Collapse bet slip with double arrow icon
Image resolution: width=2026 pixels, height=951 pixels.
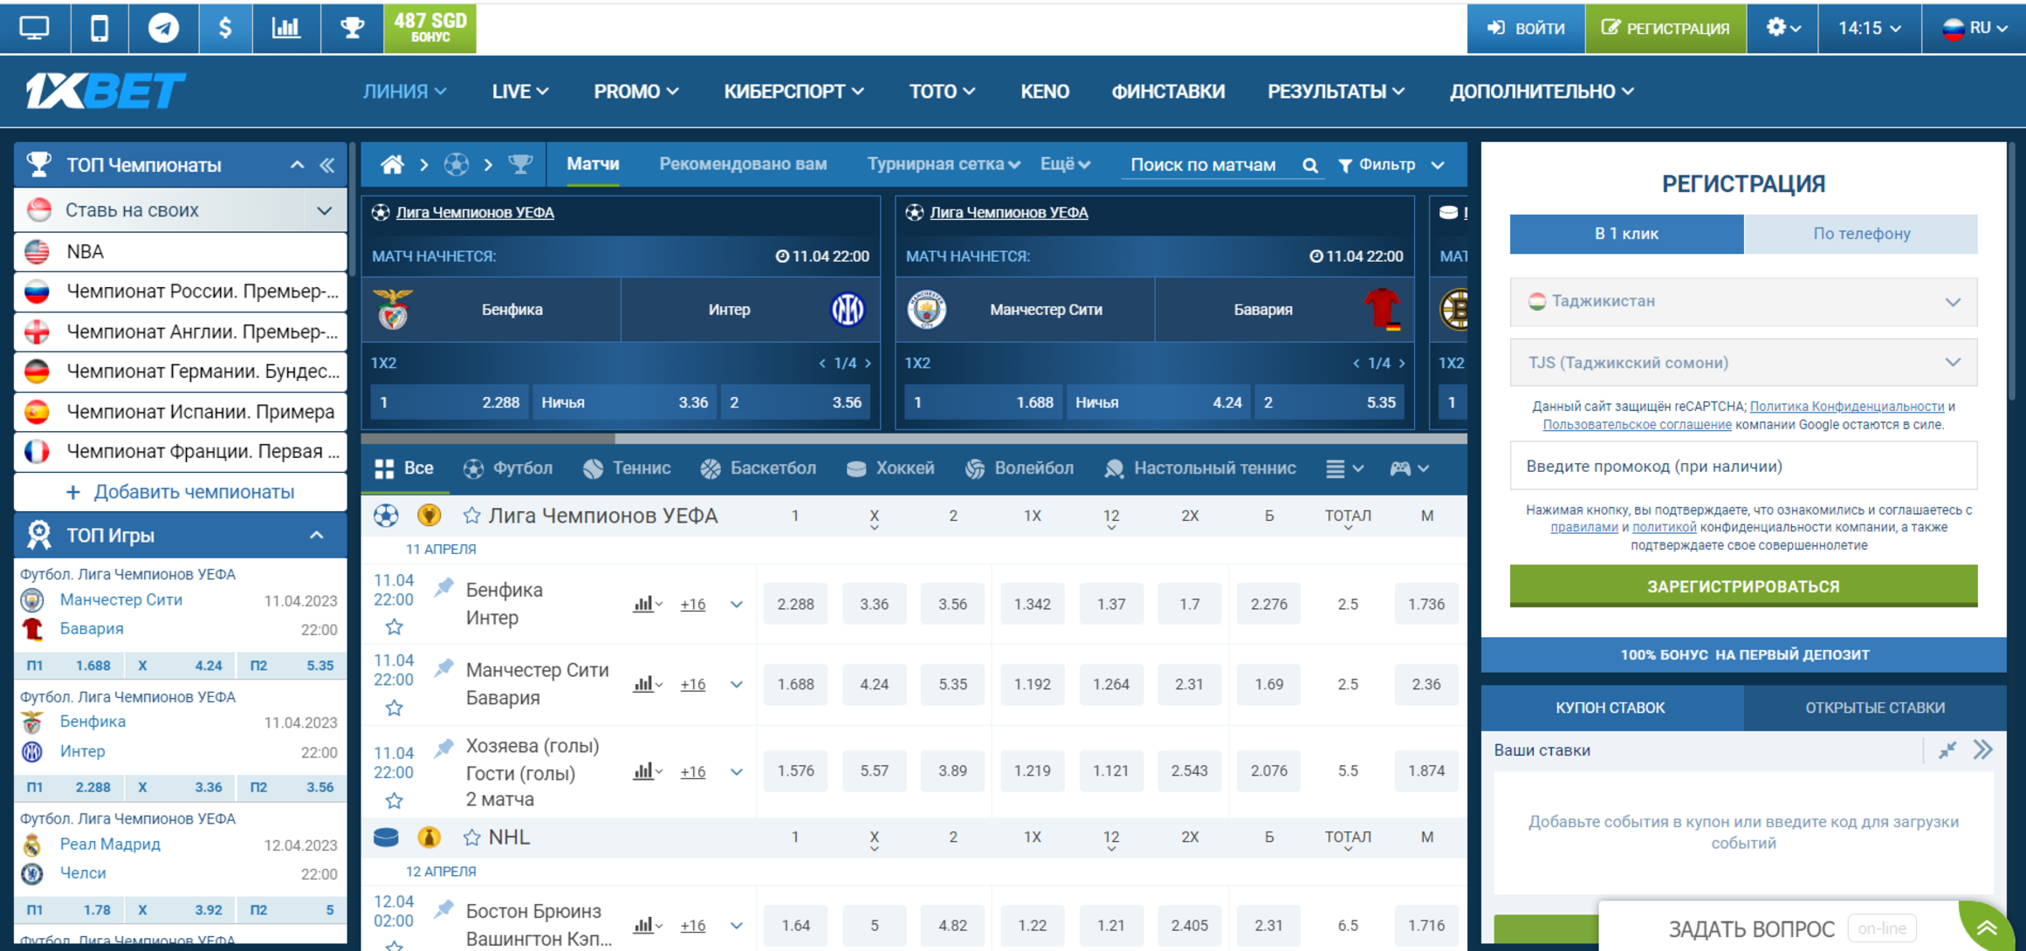1983,750
